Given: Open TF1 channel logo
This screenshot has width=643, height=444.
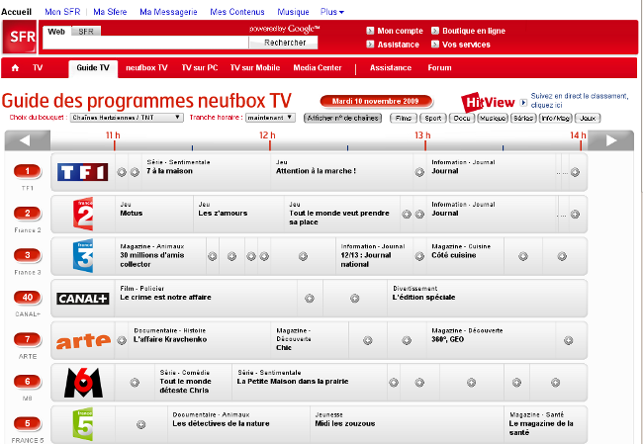Looking at the screenshot, I should [x=83, y=172].
